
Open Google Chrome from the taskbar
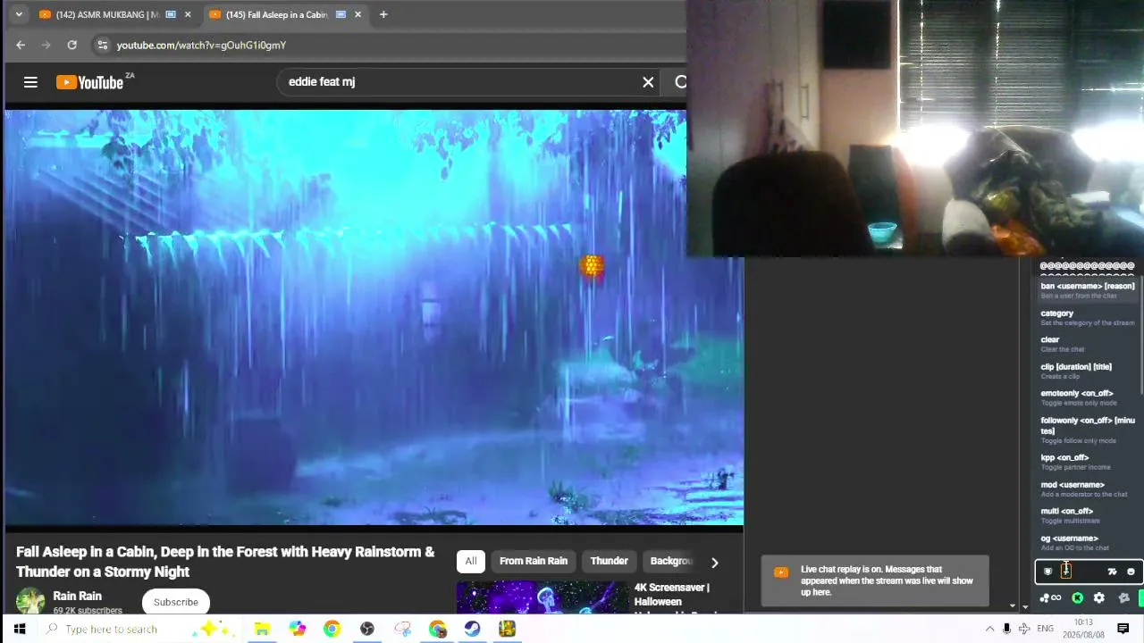332,629
